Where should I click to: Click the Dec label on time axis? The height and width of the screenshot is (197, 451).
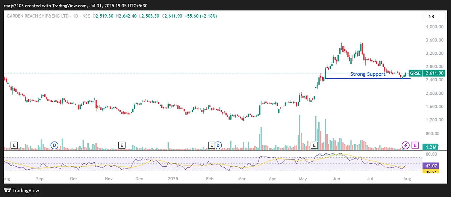tap(139, 179)
